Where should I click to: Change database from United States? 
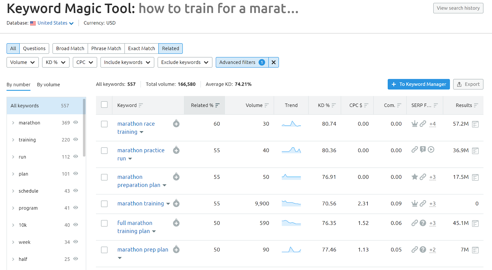(x=55, y=23)
